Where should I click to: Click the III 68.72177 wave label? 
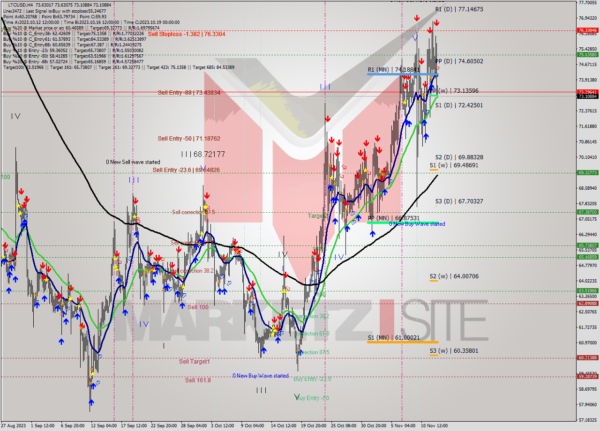[x=203, y=154]
